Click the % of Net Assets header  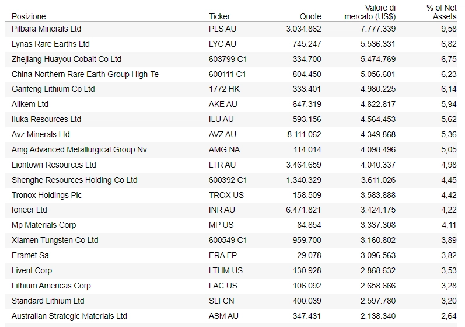pos(441,12)
